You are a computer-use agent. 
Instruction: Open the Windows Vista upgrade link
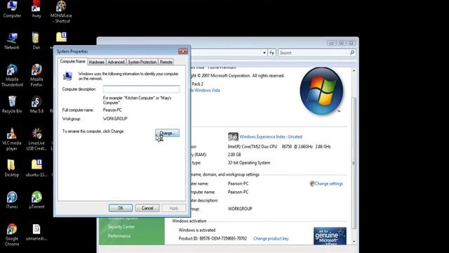coord(206,91)
